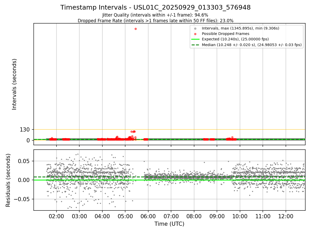This screenshot has height=233, width=311.
Task: Click the y-axis tick label '130'
Action: click(25, 129)
